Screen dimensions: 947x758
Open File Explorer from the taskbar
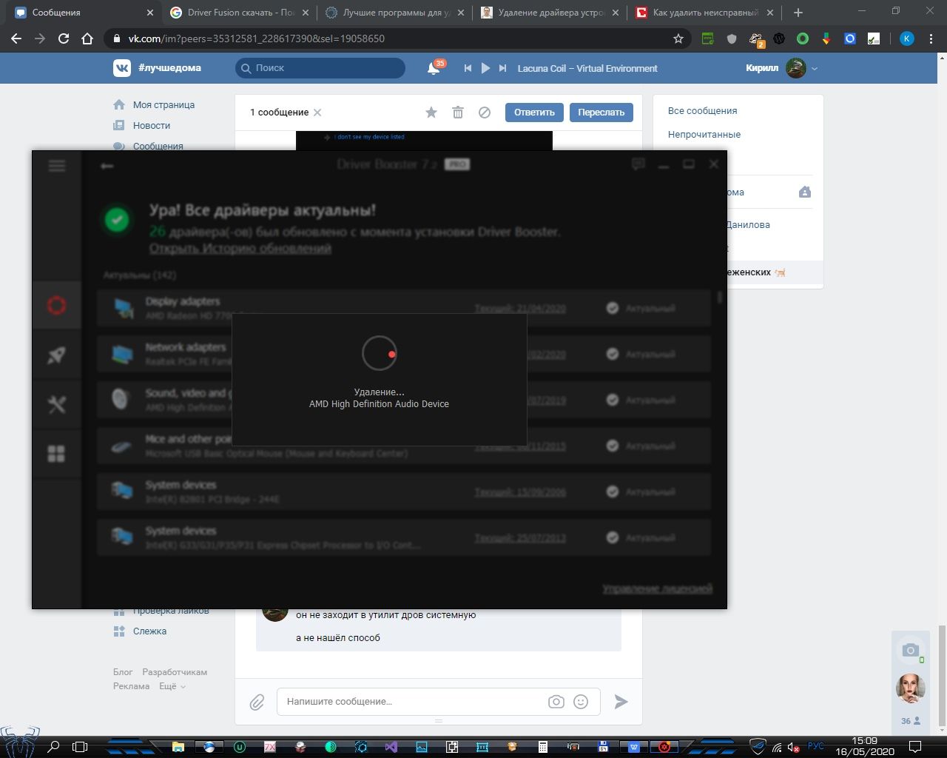click(178, 747)
